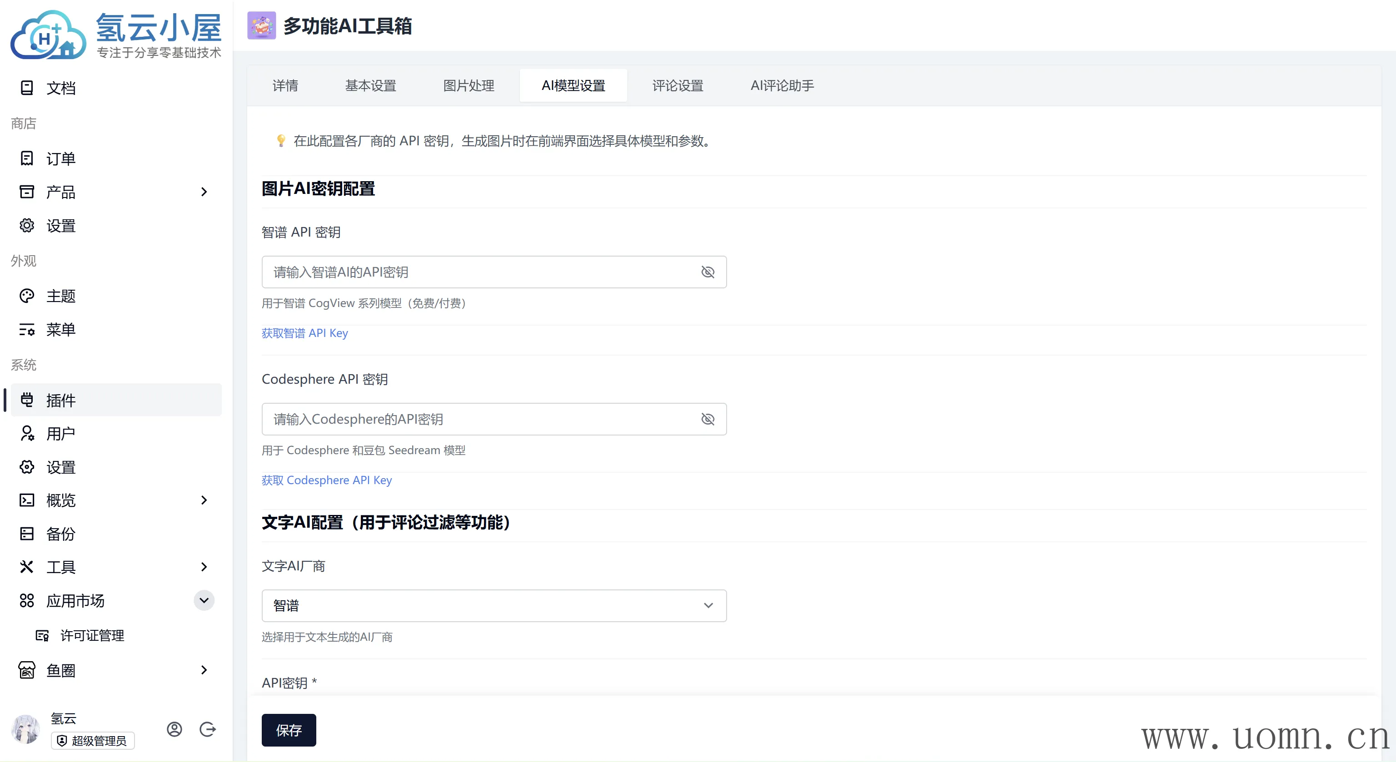The image size is (1396, 762).
Task: Open the AI评论助手 tab
Action: (782, 85)
